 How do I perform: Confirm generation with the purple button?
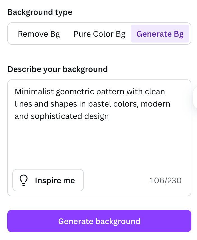tap(99, 221)
